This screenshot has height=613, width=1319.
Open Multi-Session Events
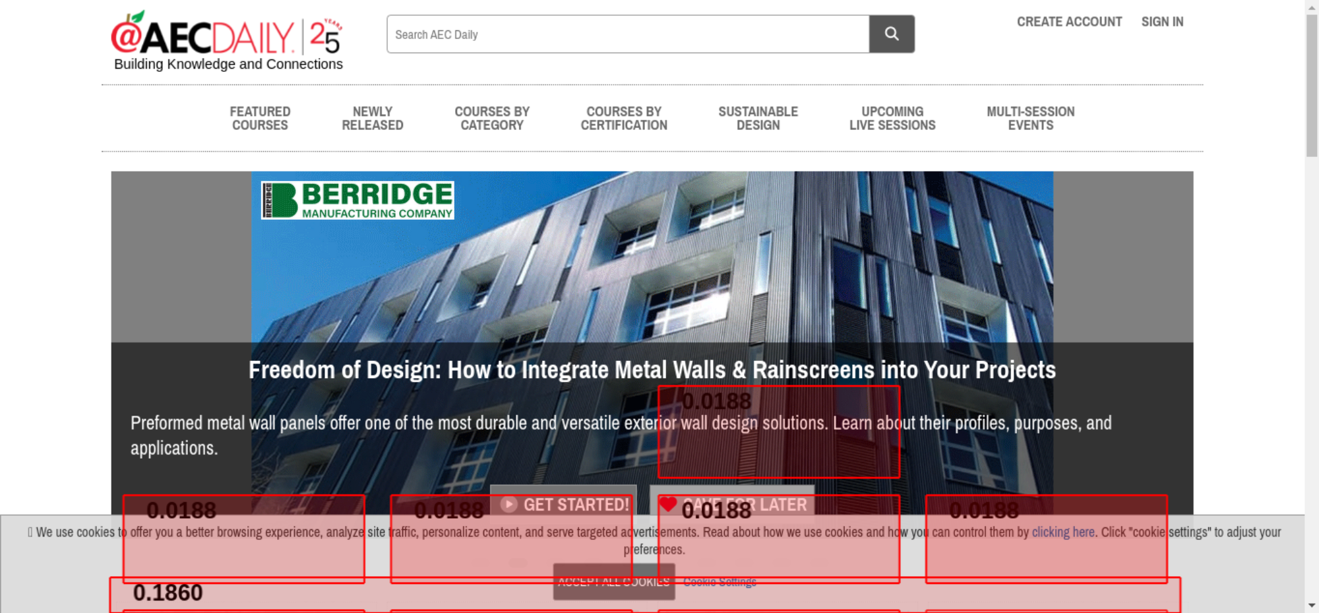(x=1030, y=119)
